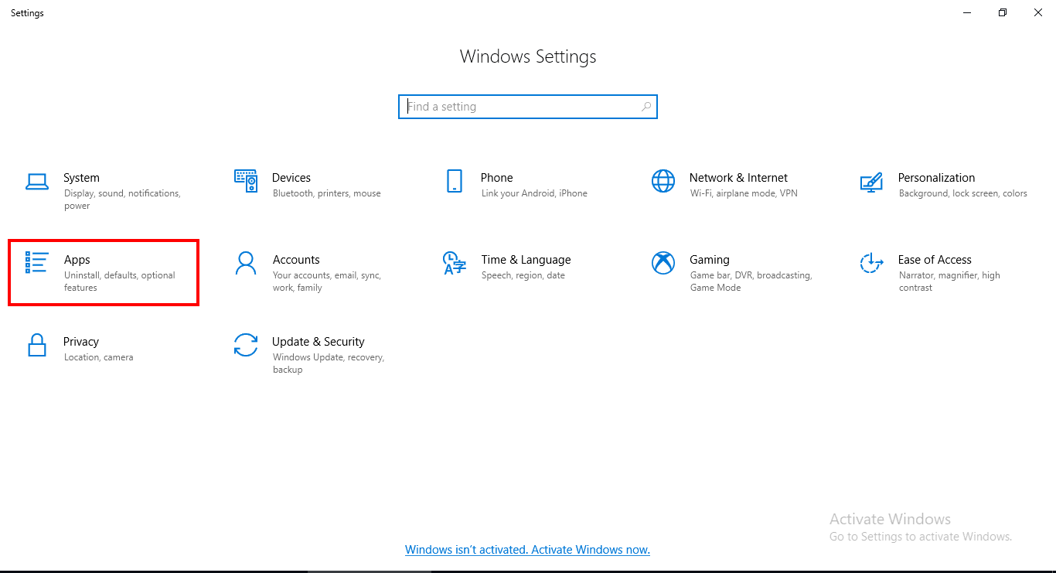Open the Network & Internet globe icon
Viewport: 1056px width, 573px height.
coord(663,181)
